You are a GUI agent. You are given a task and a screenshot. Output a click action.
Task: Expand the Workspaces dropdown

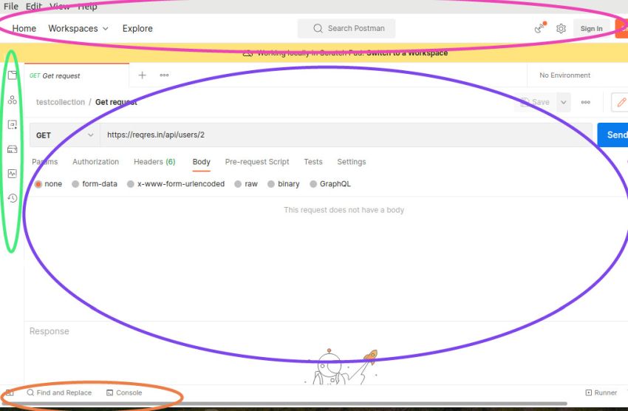78,28
